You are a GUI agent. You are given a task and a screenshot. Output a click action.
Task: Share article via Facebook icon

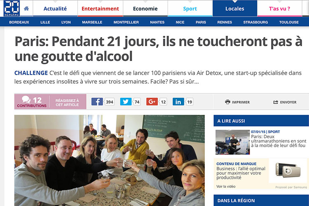tap(97, 102)
